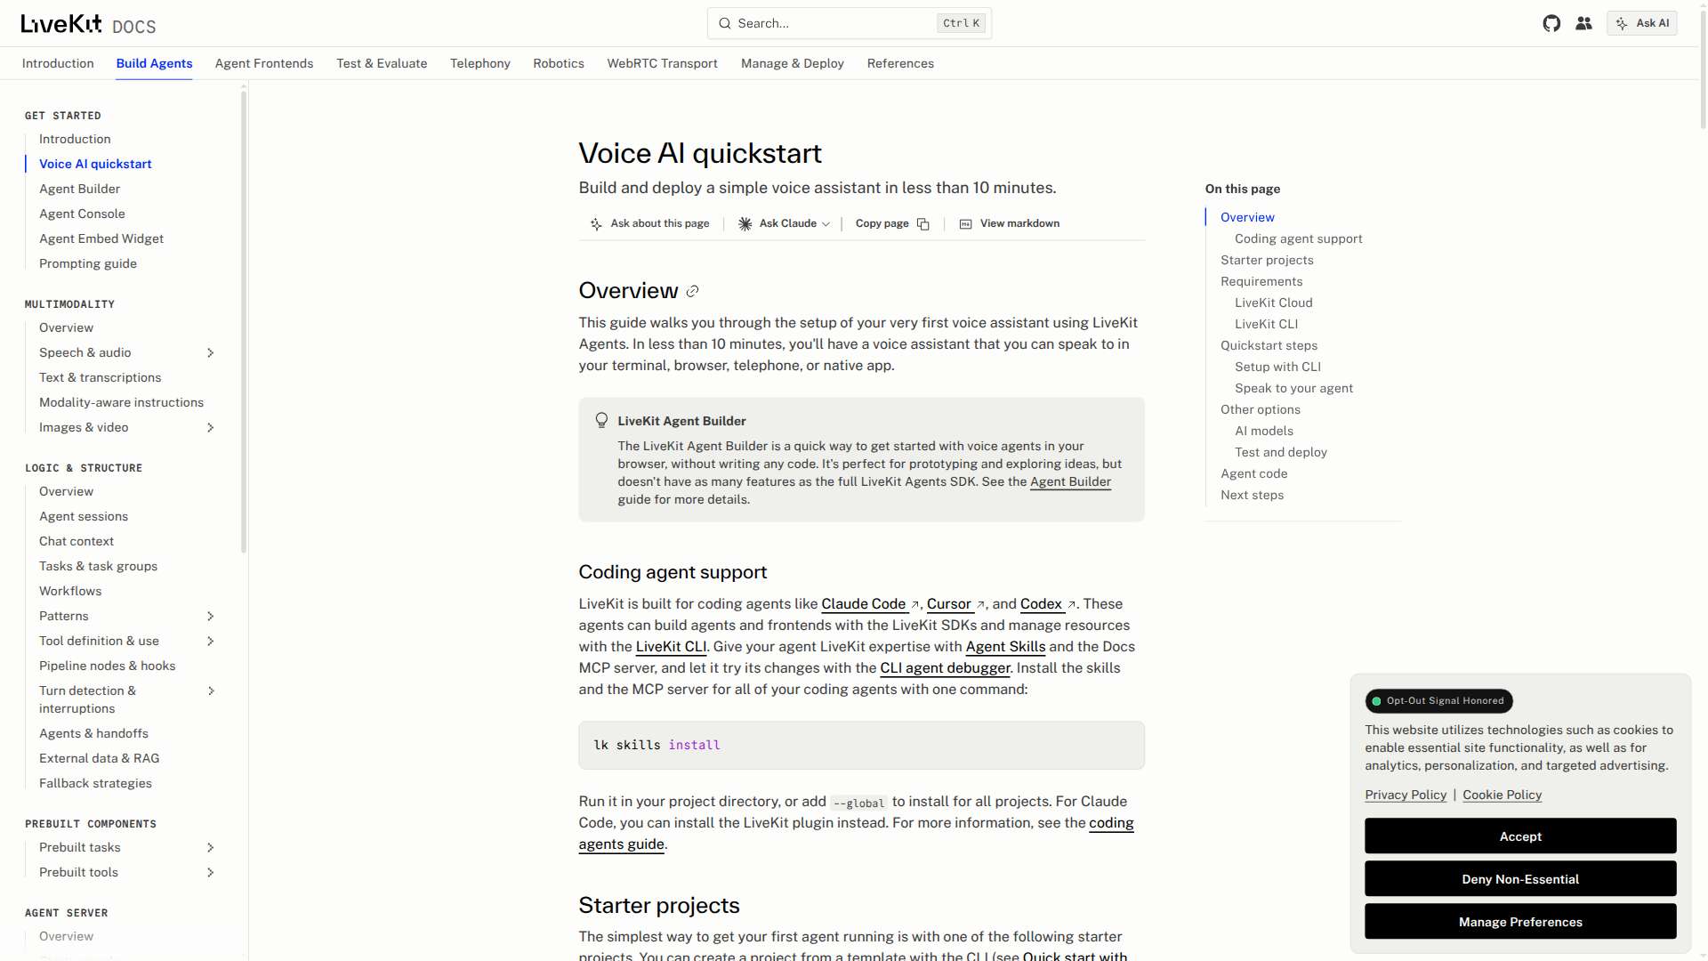
Task: Click the community people icon in header
Action: pos(1583,23)
